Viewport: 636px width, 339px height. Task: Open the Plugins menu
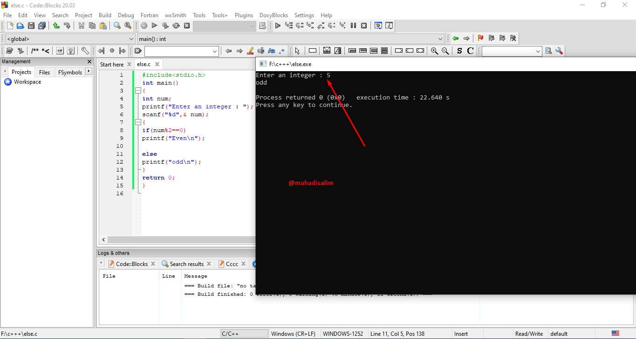244,15
